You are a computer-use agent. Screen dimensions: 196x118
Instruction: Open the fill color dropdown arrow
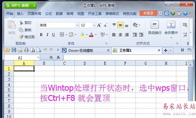coord(87,35)
